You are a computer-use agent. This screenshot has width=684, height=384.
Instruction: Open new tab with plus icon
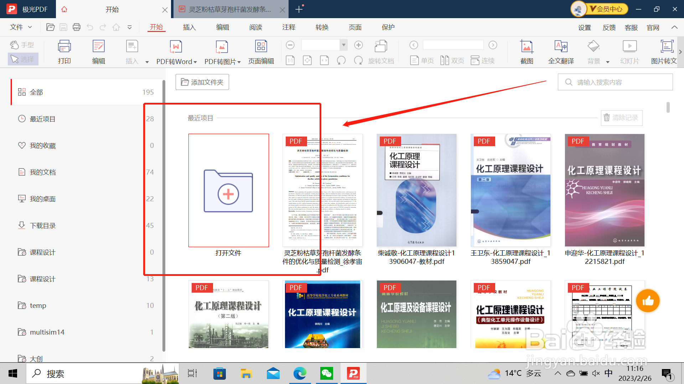(299, 9)
